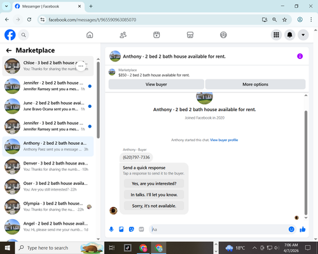Open the Facebook search icon
This screenshot has width=318, height=254.
tap(24, 35)
